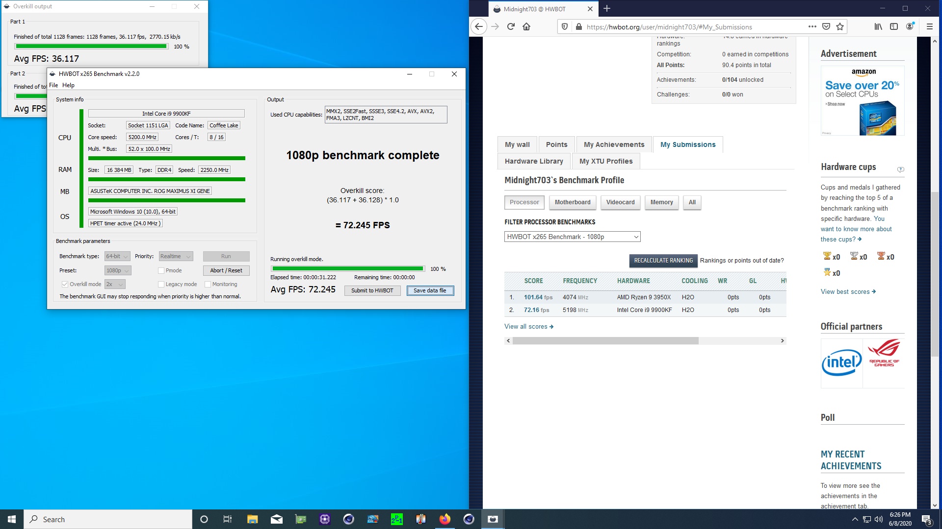Click the vertical page scrollbar in Firefox
Viewport: 942px width, 529px height.
[934, 274]
